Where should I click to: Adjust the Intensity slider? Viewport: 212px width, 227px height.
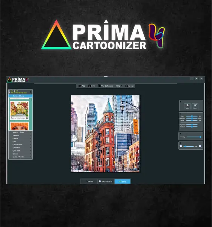(x=194, y=137)
